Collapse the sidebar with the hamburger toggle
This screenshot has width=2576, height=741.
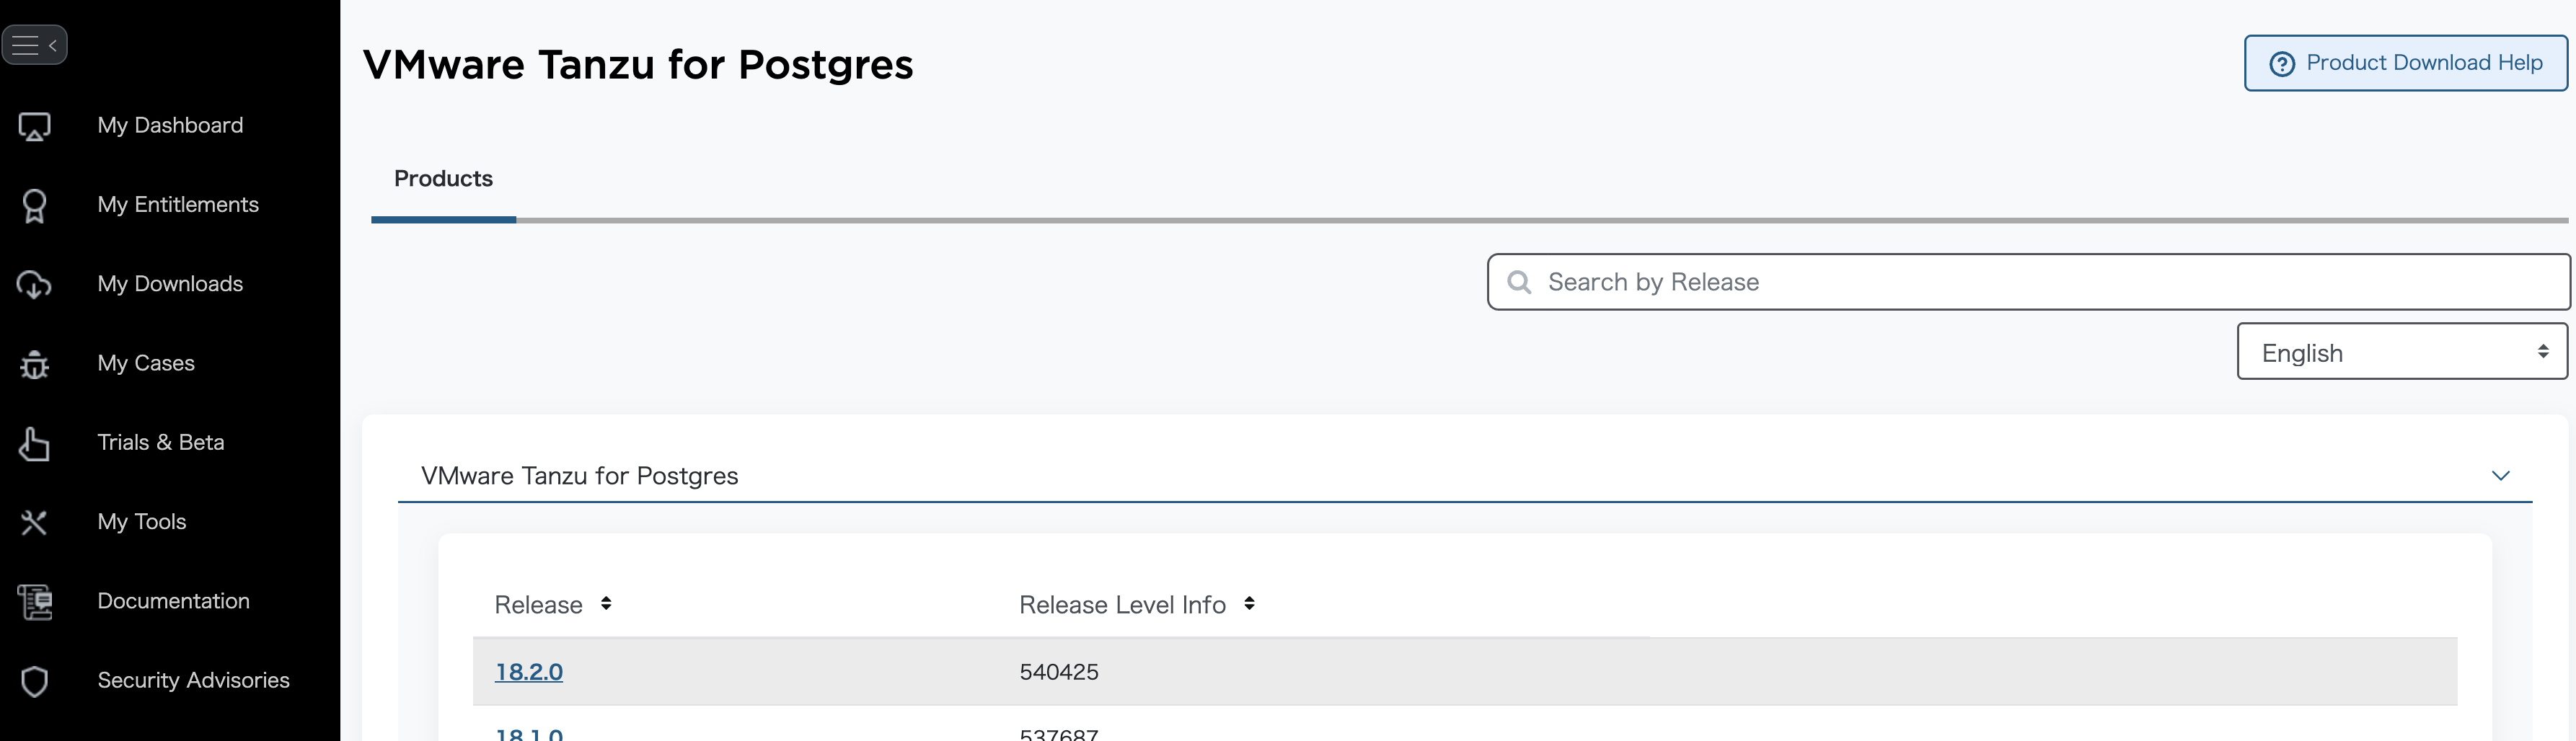click(x=35, y=45)
